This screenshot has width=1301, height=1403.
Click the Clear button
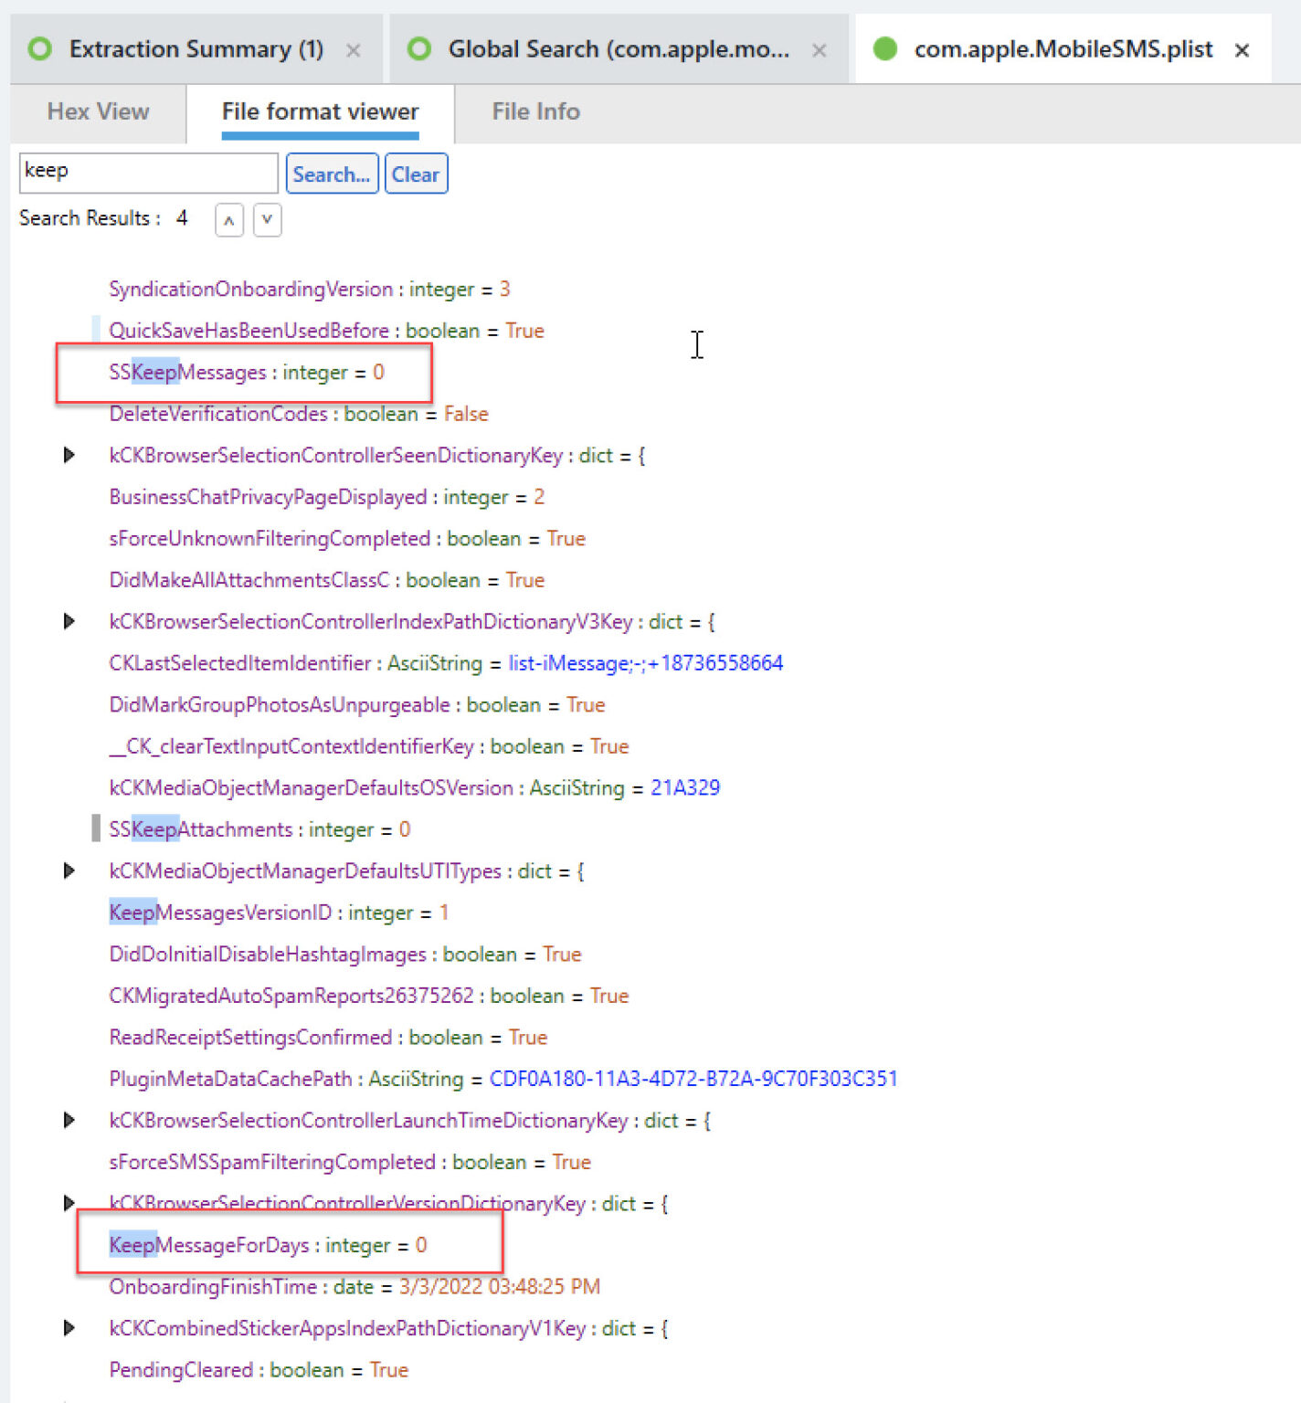pyautogui.click(x=416, y=174)
